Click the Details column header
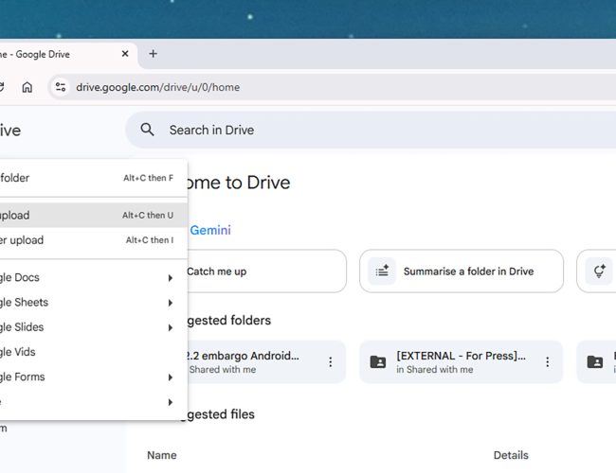The width and height of the screenshot is (616, 473). coord(511,455)
